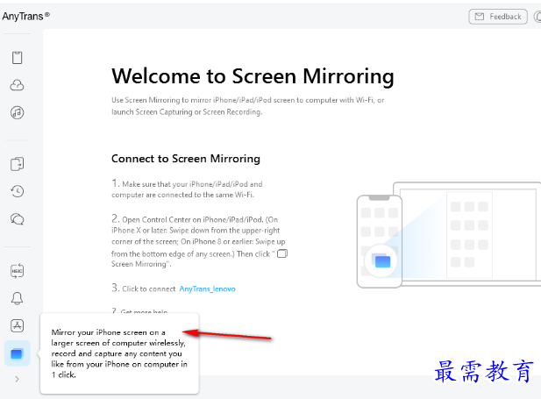Click the Screen Mirroring icon in step 2

click(x=282, y=253)
